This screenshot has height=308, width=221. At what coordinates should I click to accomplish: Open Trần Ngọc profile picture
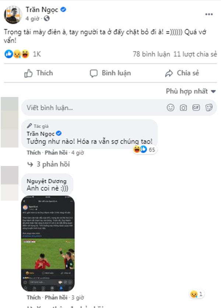coord(13,15)
